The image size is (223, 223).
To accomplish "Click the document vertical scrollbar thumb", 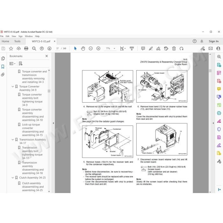I will tap(210, 71).
